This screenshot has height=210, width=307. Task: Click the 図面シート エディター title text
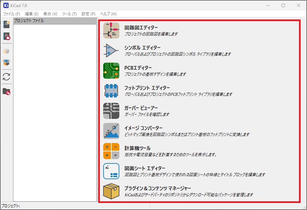tap(145, 168)
